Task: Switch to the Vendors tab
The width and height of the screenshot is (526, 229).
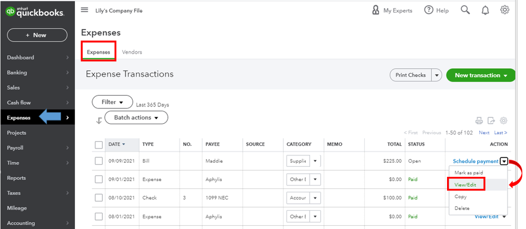Action: 132,52
